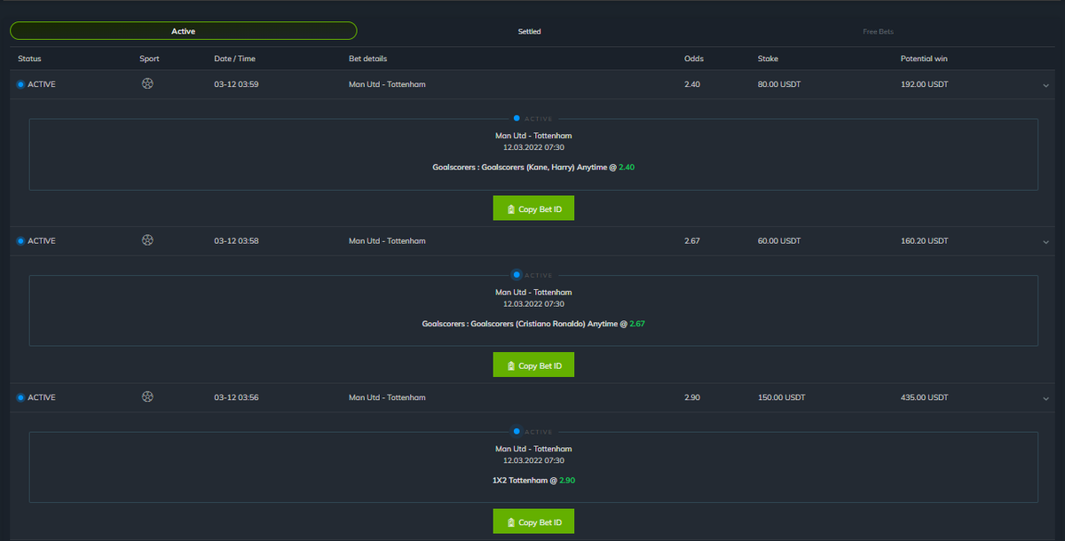1065x541 pixels.
Task: Collapse the bet with 435.00 USDT potential win
Action: click(1046, 398)
